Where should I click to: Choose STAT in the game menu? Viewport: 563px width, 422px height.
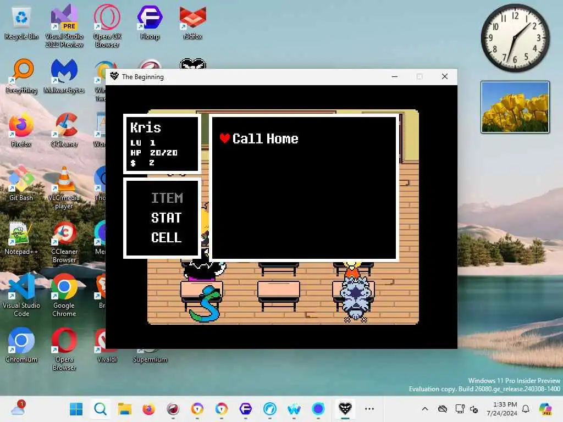click(166, 218)
